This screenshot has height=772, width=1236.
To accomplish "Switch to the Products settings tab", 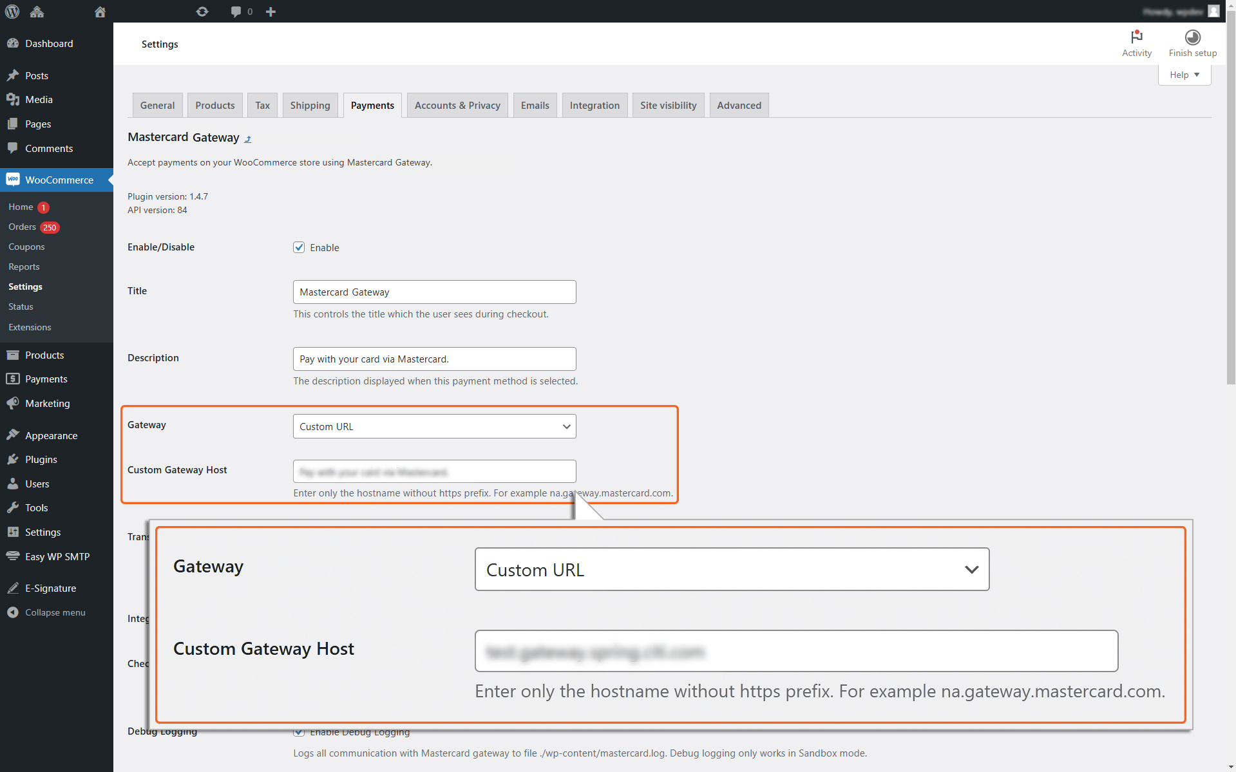I will tap(215, 106).
